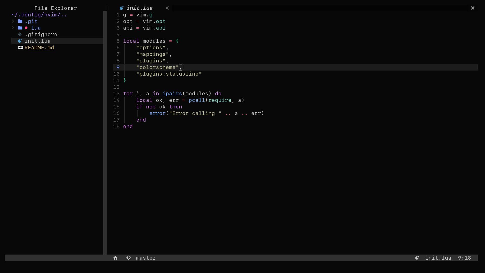Click the red modified dot on the lua folder

[x=26, y=28]
